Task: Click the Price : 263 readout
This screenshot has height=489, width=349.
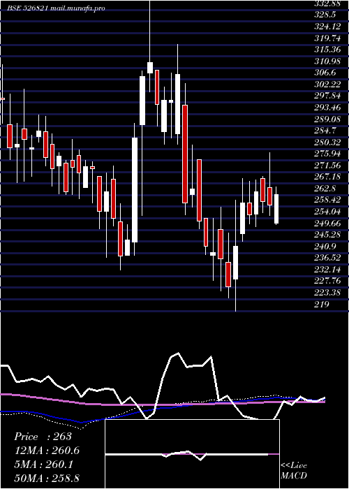Action: pyautogui.click(x=43, y=437)
